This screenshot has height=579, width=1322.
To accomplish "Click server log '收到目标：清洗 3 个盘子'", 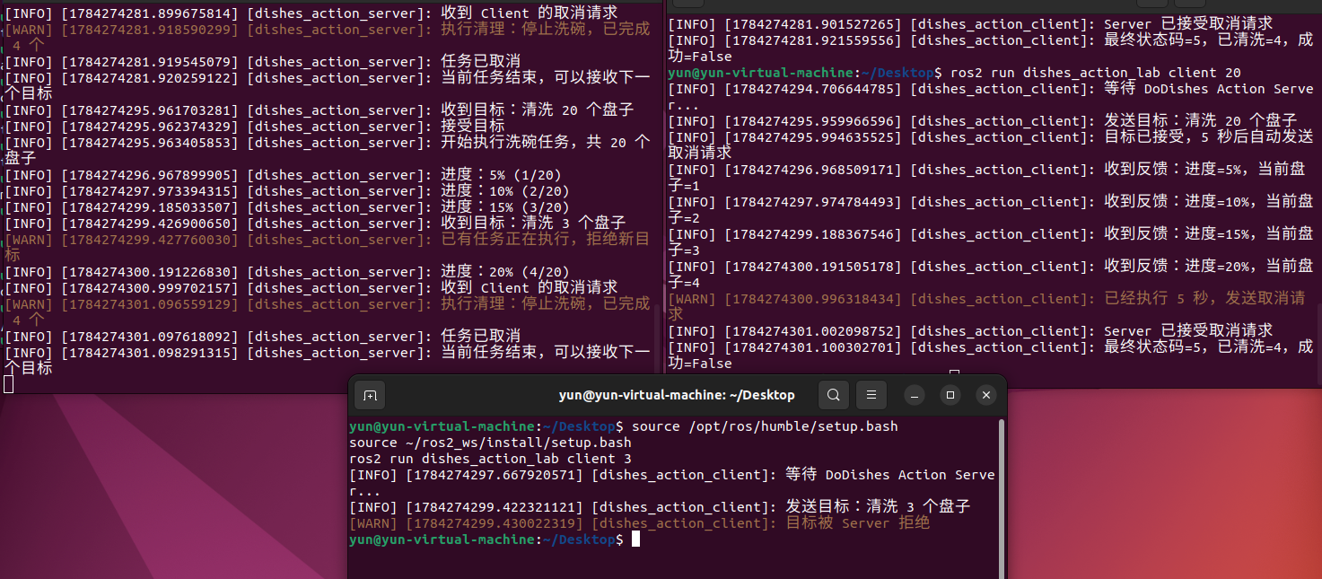I will tap(533, 224).
